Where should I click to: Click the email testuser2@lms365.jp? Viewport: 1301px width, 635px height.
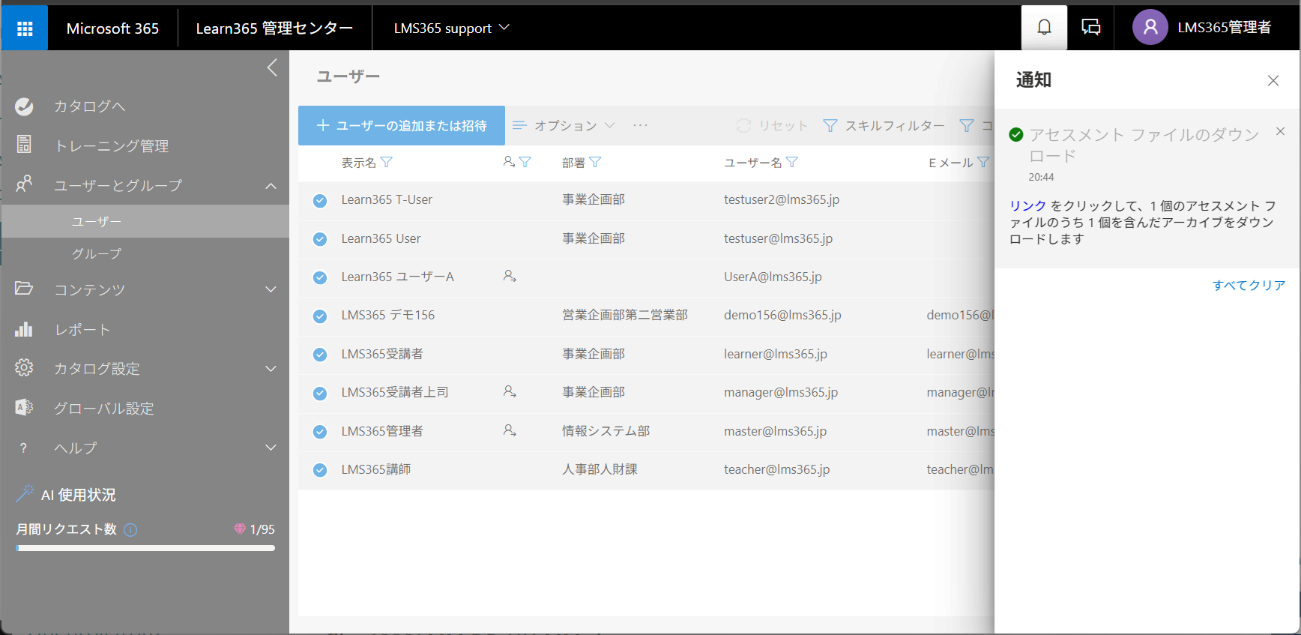coord(782,199)
